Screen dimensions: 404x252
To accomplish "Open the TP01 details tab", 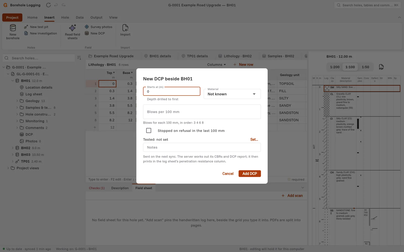I will click(195, 56).
